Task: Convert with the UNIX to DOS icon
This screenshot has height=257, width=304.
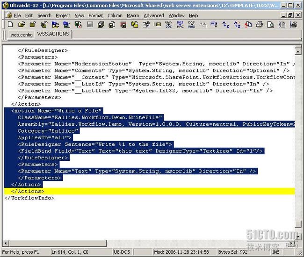Action: tap(169, 24)
